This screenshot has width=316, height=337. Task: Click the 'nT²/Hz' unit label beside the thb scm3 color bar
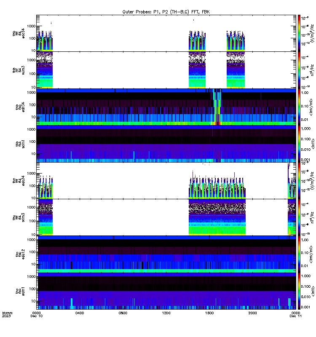(x=312, y=70)
